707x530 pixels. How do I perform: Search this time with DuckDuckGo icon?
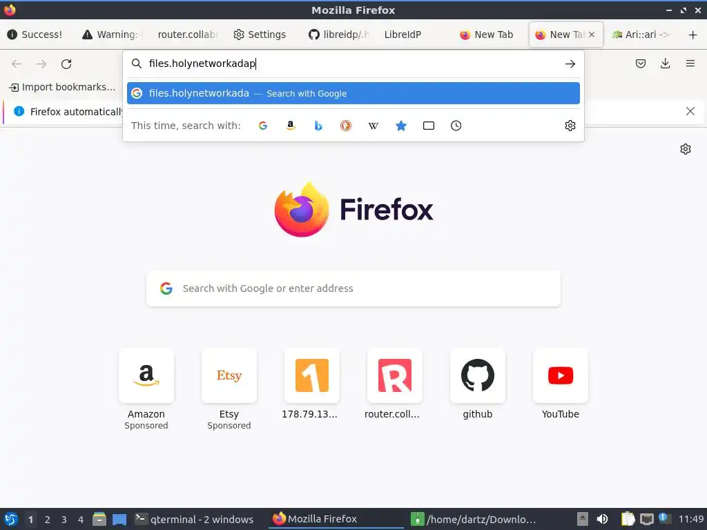coord(346,126)
